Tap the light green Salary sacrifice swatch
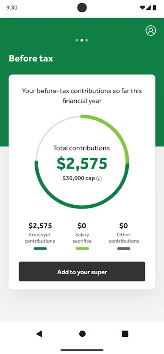 pos(82,249)
